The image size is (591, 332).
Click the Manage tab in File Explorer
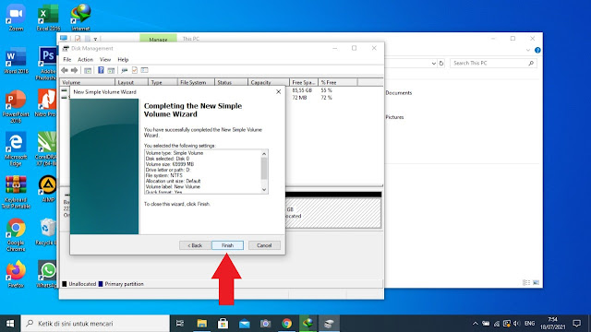point(158,39)
